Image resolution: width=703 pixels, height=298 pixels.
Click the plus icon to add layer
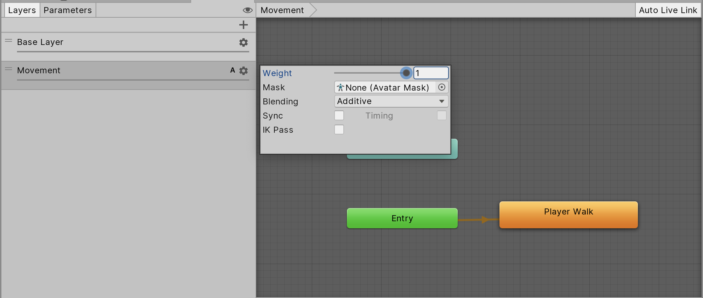243,25
